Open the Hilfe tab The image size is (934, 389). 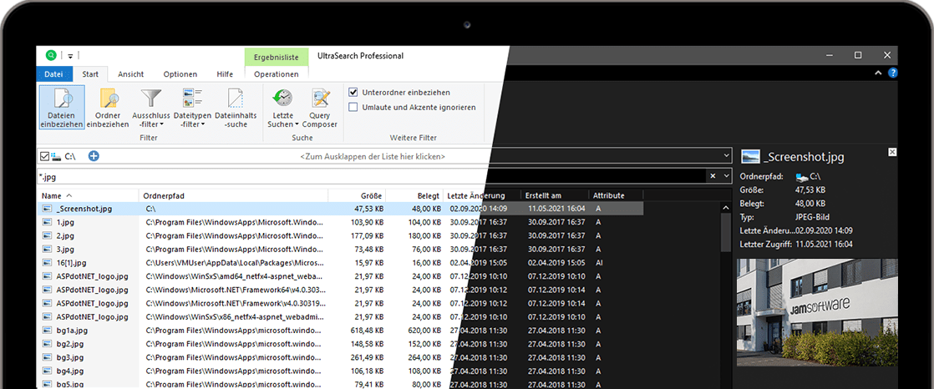tap(225, 74)
